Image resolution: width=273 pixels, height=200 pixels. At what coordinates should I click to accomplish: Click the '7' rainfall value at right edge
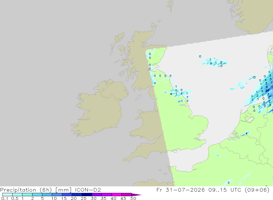271,83
